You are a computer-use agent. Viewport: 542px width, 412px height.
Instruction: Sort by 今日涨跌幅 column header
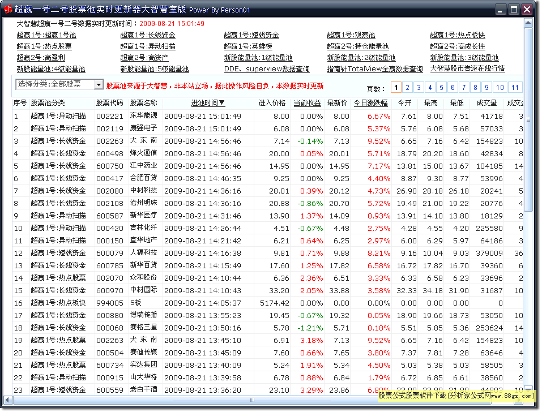370,103
